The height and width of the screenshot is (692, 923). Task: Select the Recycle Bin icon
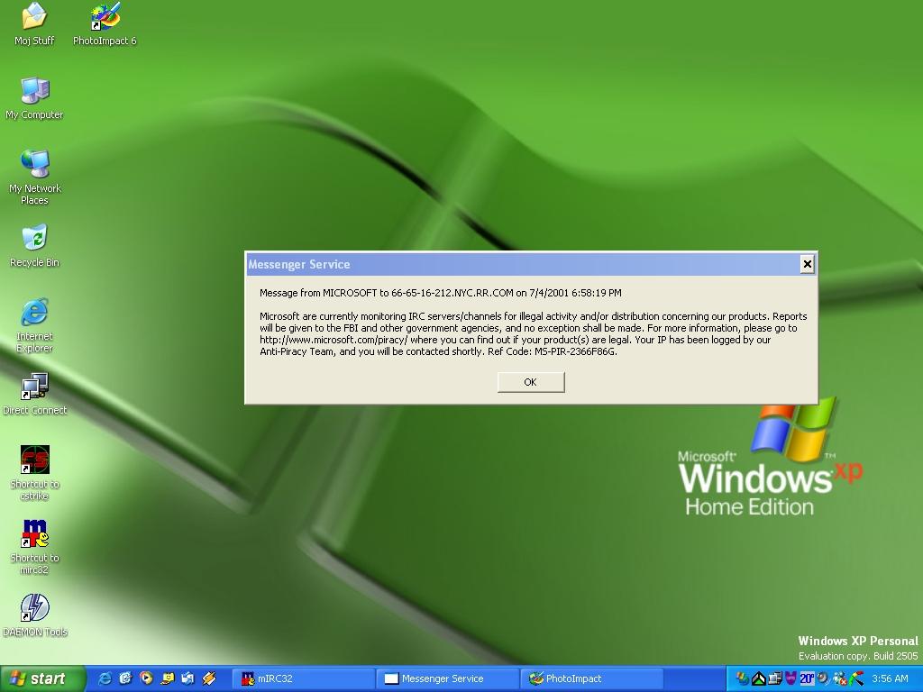tap(34, 239)
